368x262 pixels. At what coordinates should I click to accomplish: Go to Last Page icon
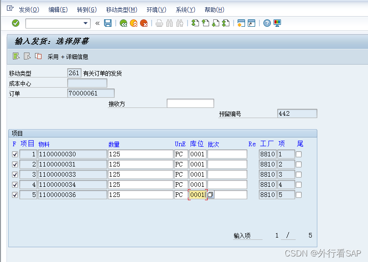coord(226,23)
